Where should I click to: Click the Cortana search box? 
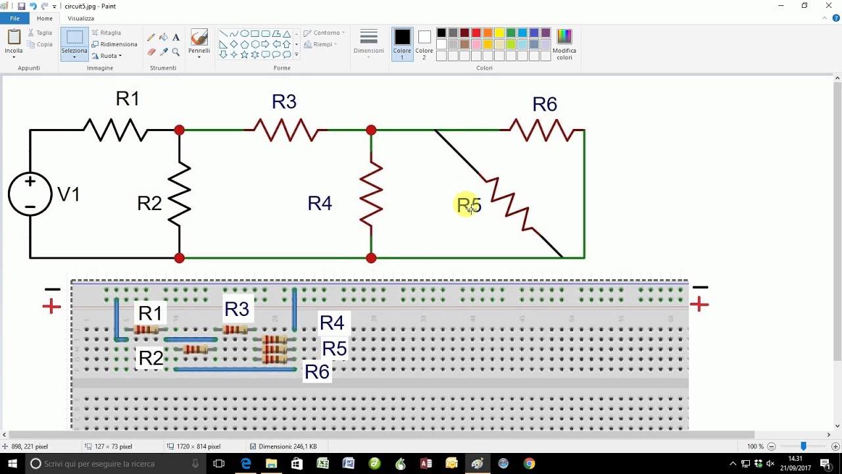point(115,463)
